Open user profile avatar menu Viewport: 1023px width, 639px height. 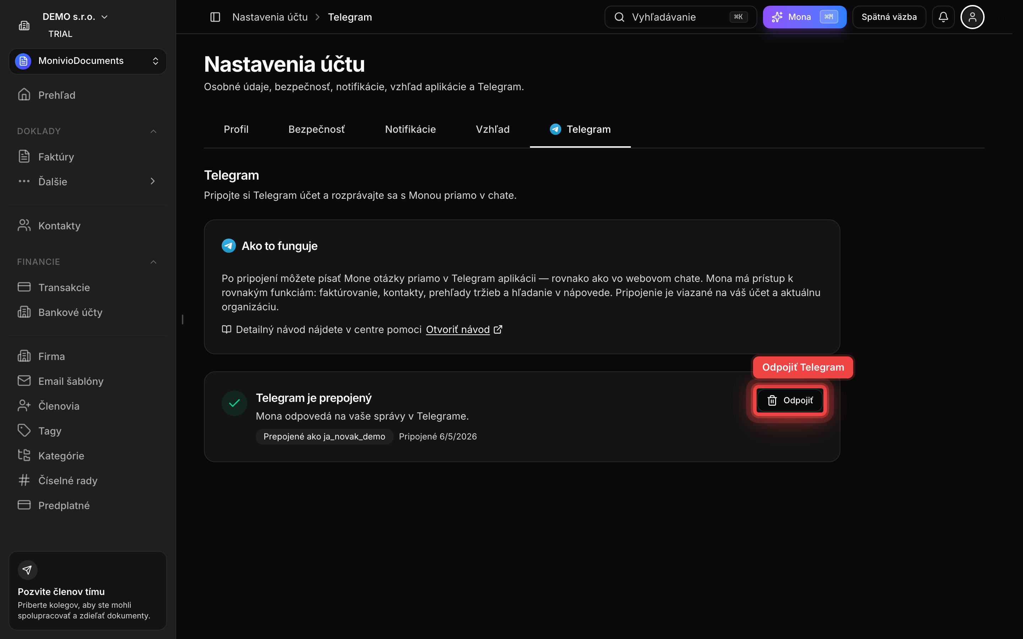click(x=972, y=17)
